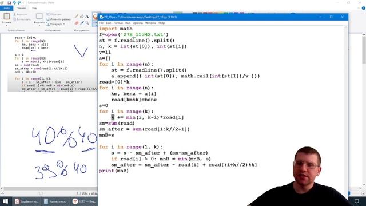This screenshot has height=206, width=366.
Task: Switch to Paint's View ribbon tab
Action: tap(34, 8)
